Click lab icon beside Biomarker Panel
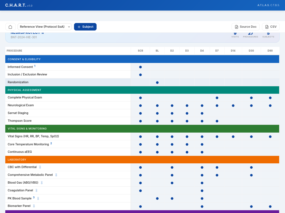 pos(34,206)
